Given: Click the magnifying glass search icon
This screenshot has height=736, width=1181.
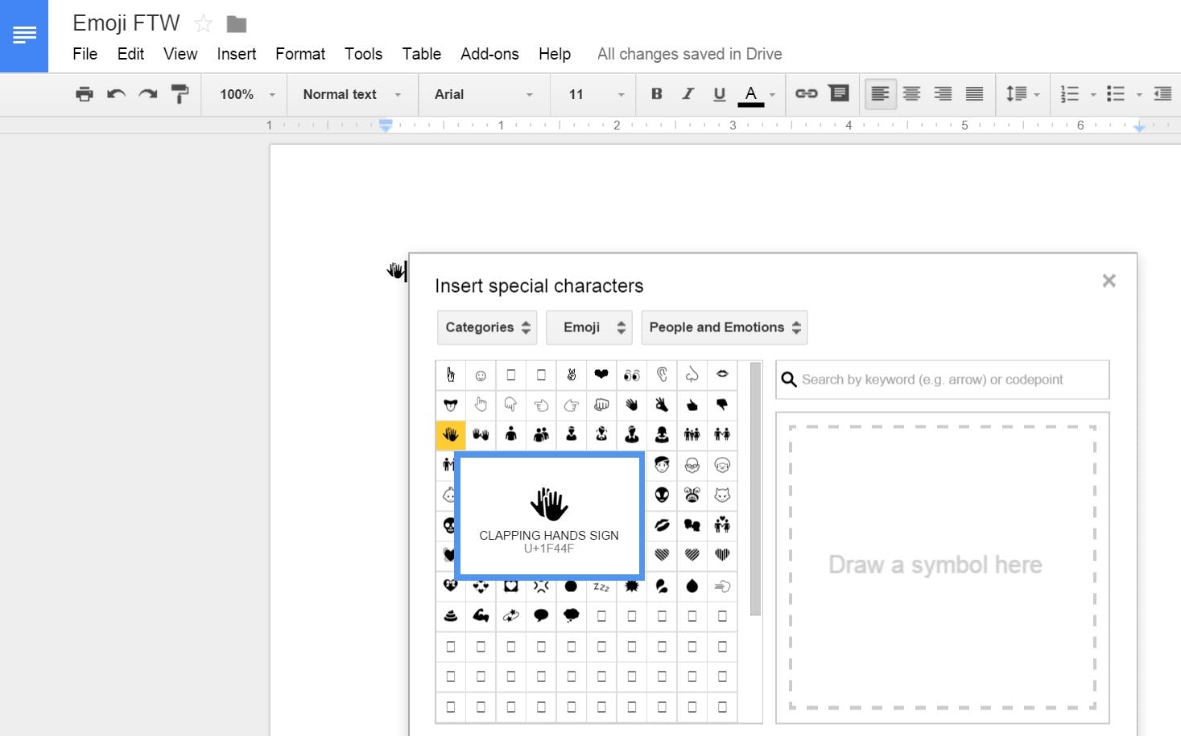Looking at the screenshot, I should click(787, 379).
